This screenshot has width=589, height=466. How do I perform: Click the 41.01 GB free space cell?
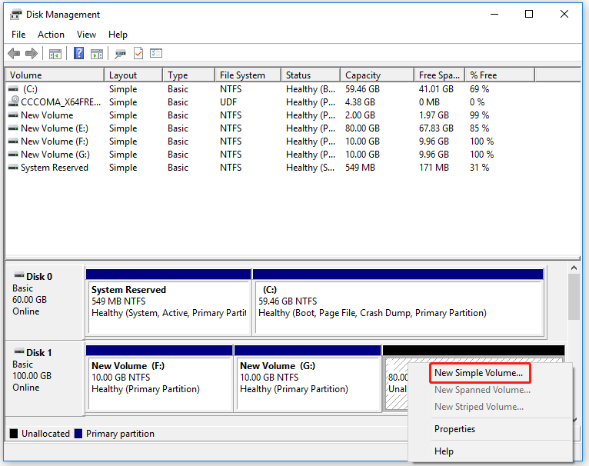click(436, 89)
